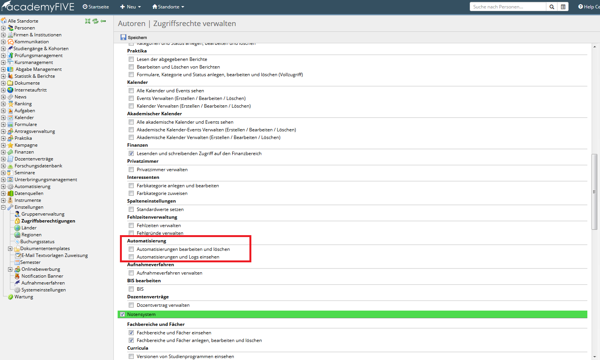The width and height of the screenshot is (600, 360).
Task: Open the Help Center link
Action: click(x=589, y=7)
